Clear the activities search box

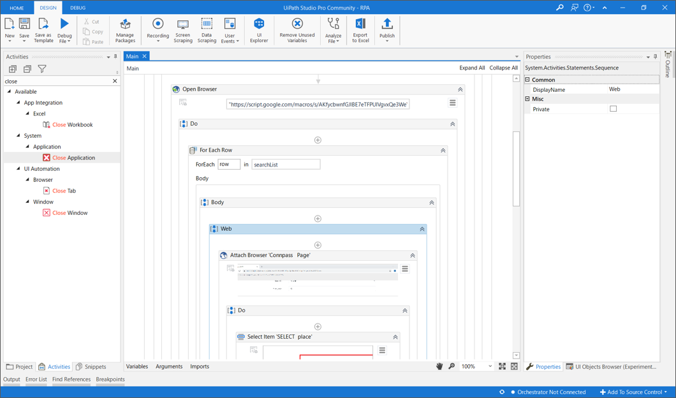coord(115,82)
